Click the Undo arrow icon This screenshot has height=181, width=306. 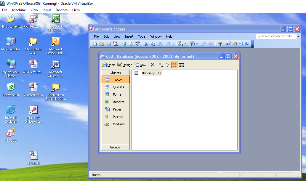[169, 44]
